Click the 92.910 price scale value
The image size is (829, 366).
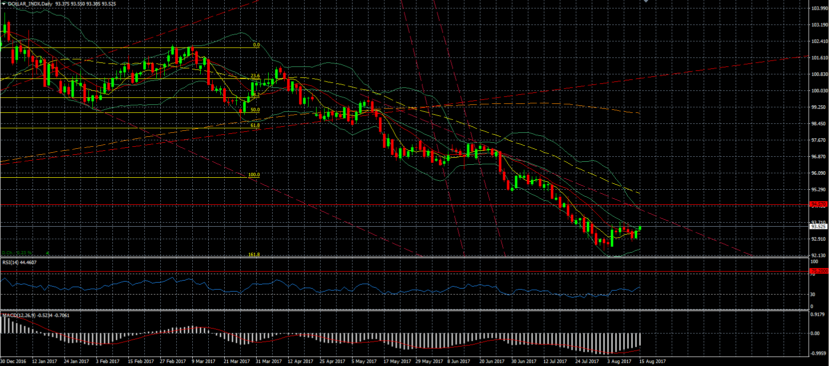(818, 239)
